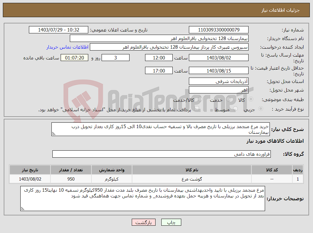Click the delivery city field اهر
This screenshot has height=233, width=313.
click(219, 90)
